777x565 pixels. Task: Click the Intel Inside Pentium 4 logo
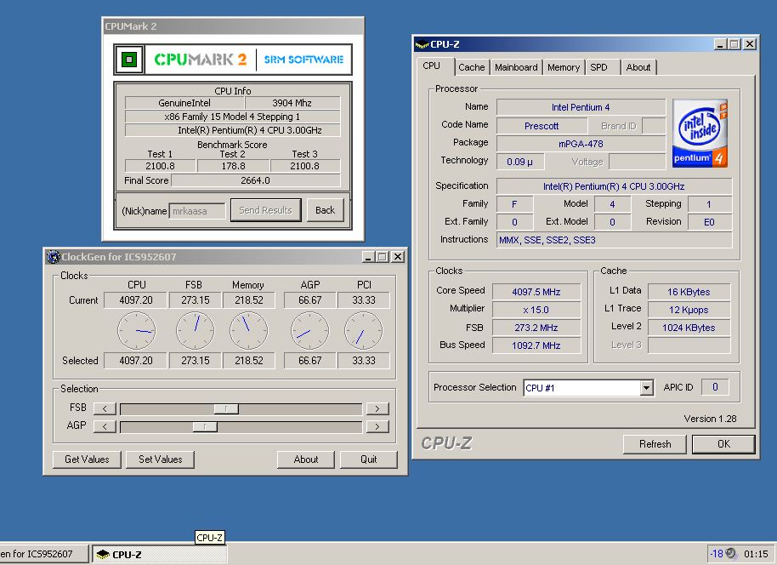(x=700, y=133)
